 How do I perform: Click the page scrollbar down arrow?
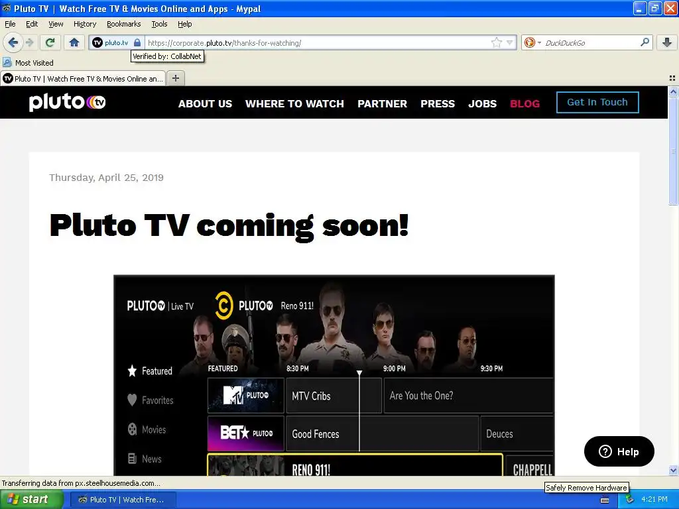(x=673, y=470)
